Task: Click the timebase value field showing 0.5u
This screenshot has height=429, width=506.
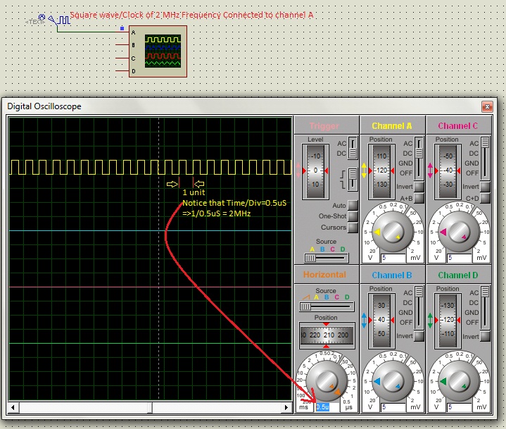Action: tap(327, 407)
